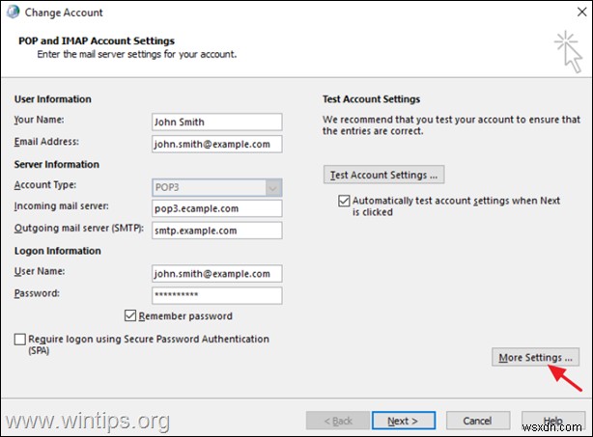
Task: Click the Outlook icon in title bar
Action: (14, 13)
